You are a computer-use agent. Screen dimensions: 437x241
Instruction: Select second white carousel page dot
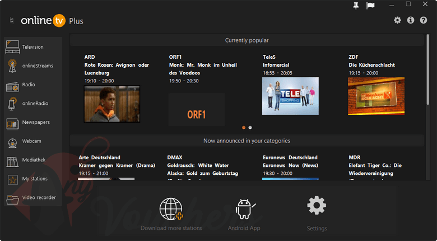pyautogui.click(x=250, y=127)
